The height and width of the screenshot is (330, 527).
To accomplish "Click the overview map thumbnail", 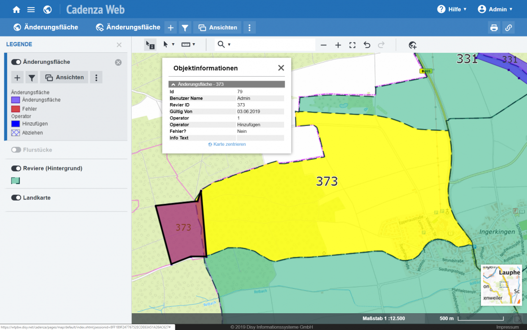I will (x=501, y=285).
